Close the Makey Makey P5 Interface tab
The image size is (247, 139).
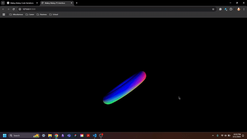click(x=71, y=3)
